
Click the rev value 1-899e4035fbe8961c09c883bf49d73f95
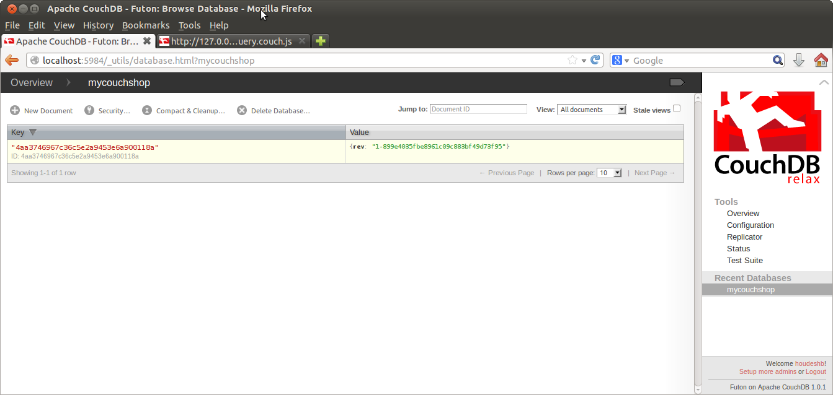pyautogui.click(x=439, y=146)
